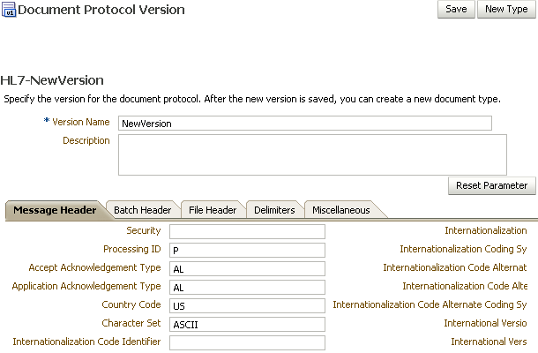
Task: Click the Version Name required label
Action: pyautogui.click(x=77, y=122)
